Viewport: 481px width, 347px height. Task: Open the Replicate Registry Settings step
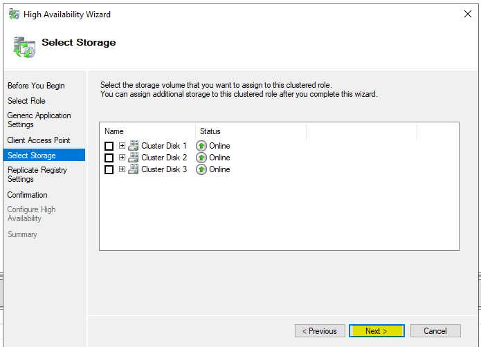(x=37, y=175)
